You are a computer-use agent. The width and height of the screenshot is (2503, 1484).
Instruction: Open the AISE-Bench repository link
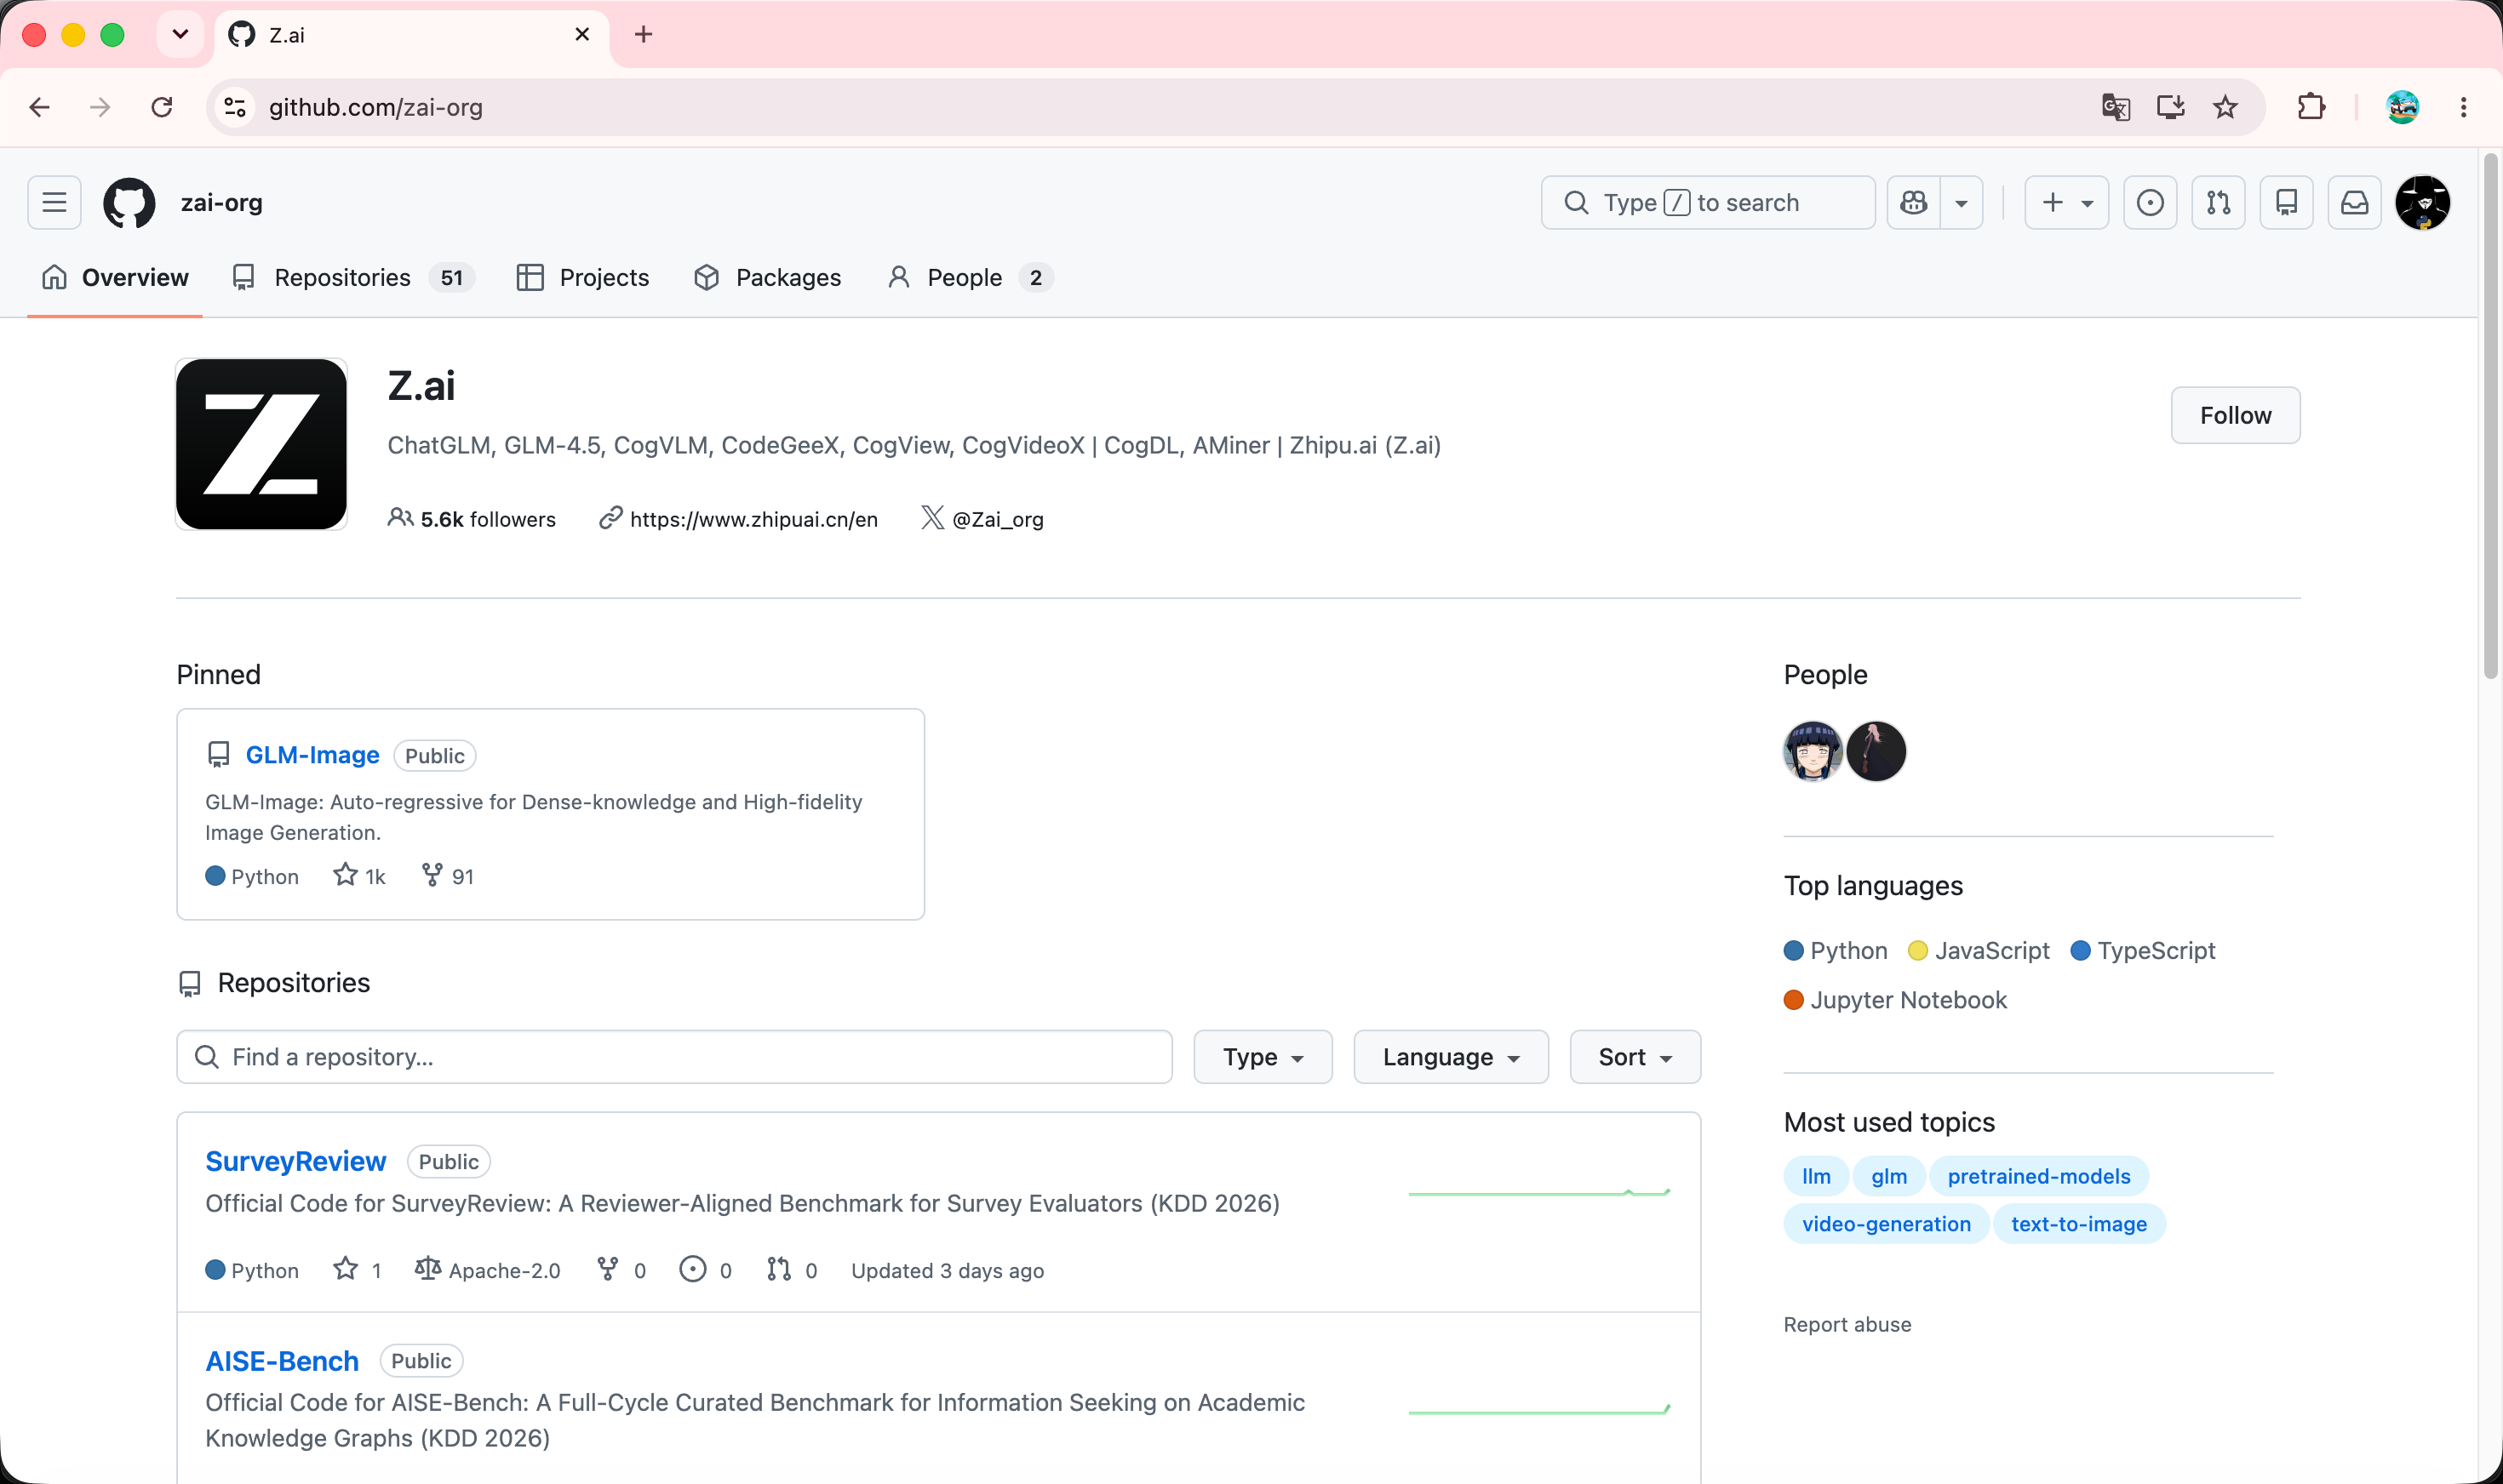[x=281, y=1361]
